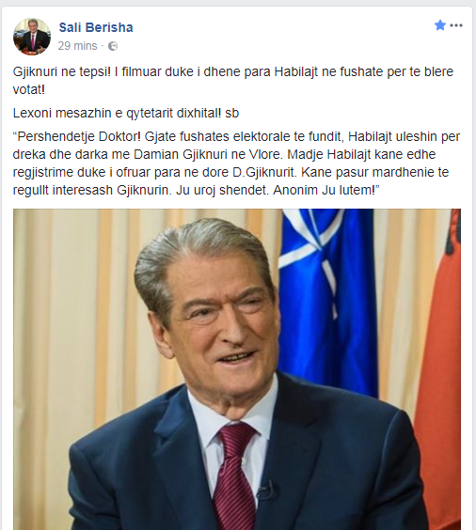Click the globe public privacy icon
This screenshot has height=530, width=476.
click(113, 46)
